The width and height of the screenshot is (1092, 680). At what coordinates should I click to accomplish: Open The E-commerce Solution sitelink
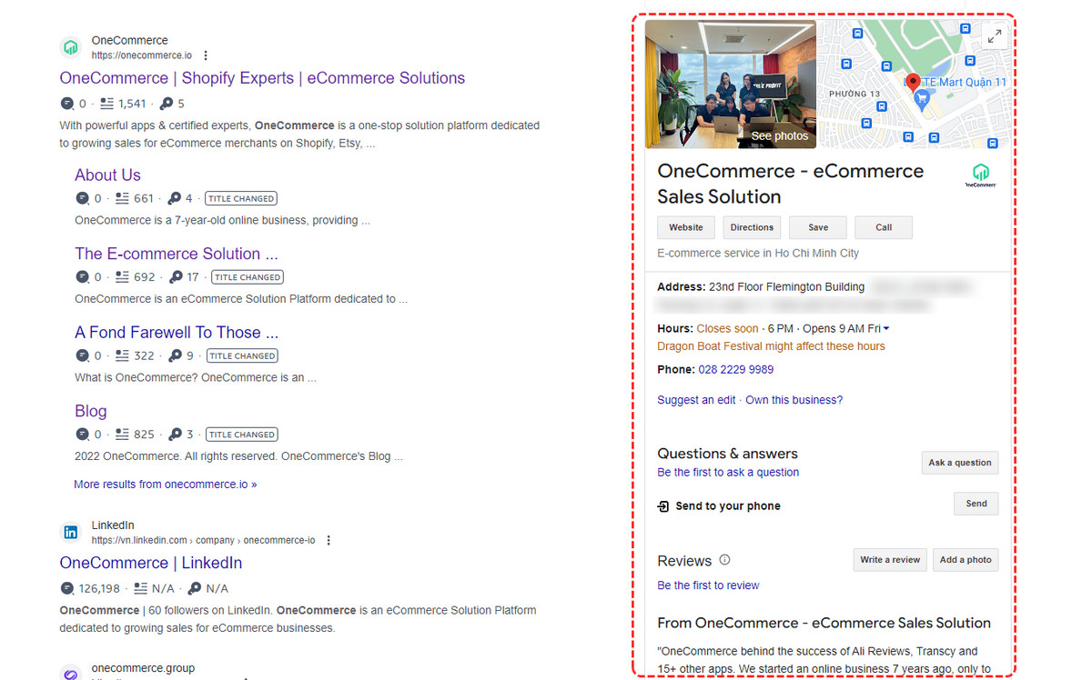pos(177,254)
